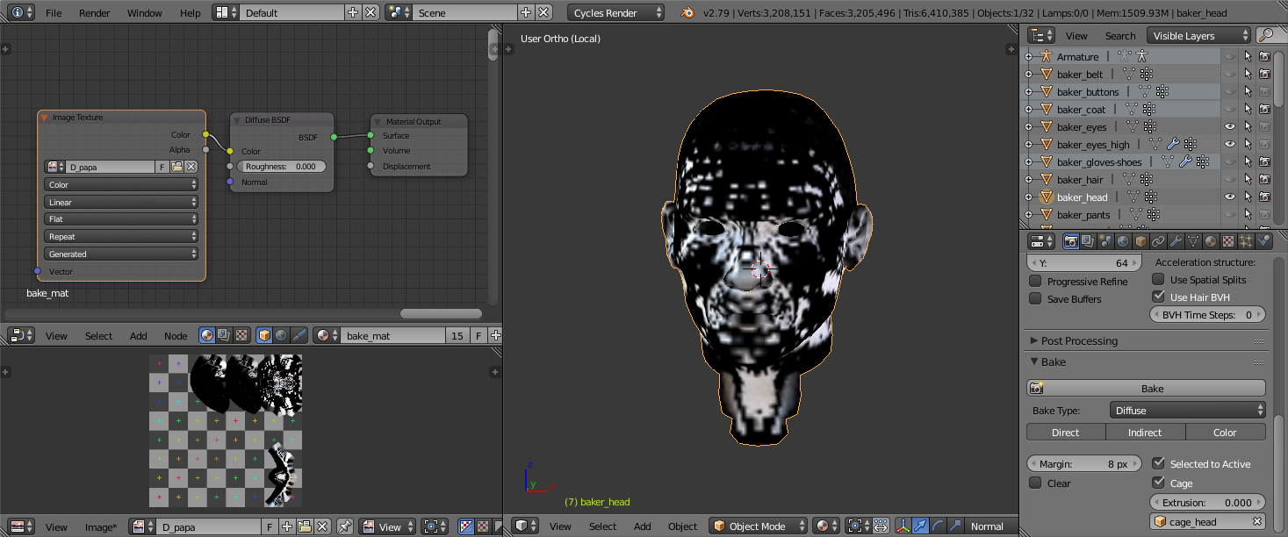Open node Linear interpolation dropdown
This screenshot has height=537, width=1288.
[121, 202]
